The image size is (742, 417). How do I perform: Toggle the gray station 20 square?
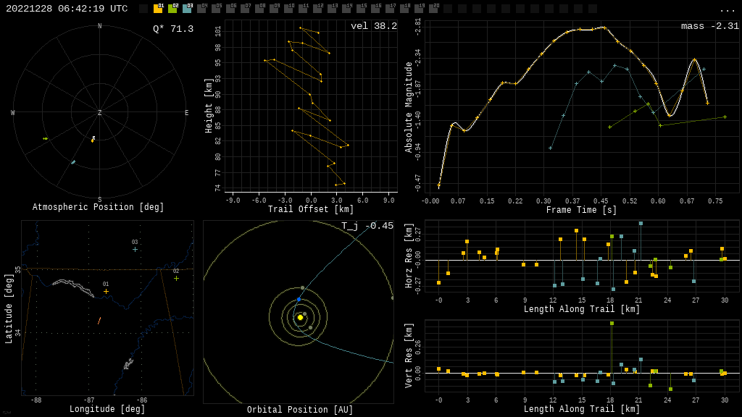point(433,9)
